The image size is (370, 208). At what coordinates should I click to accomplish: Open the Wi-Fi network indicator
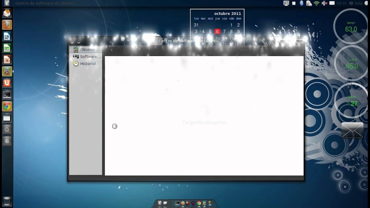coord(317,3)
